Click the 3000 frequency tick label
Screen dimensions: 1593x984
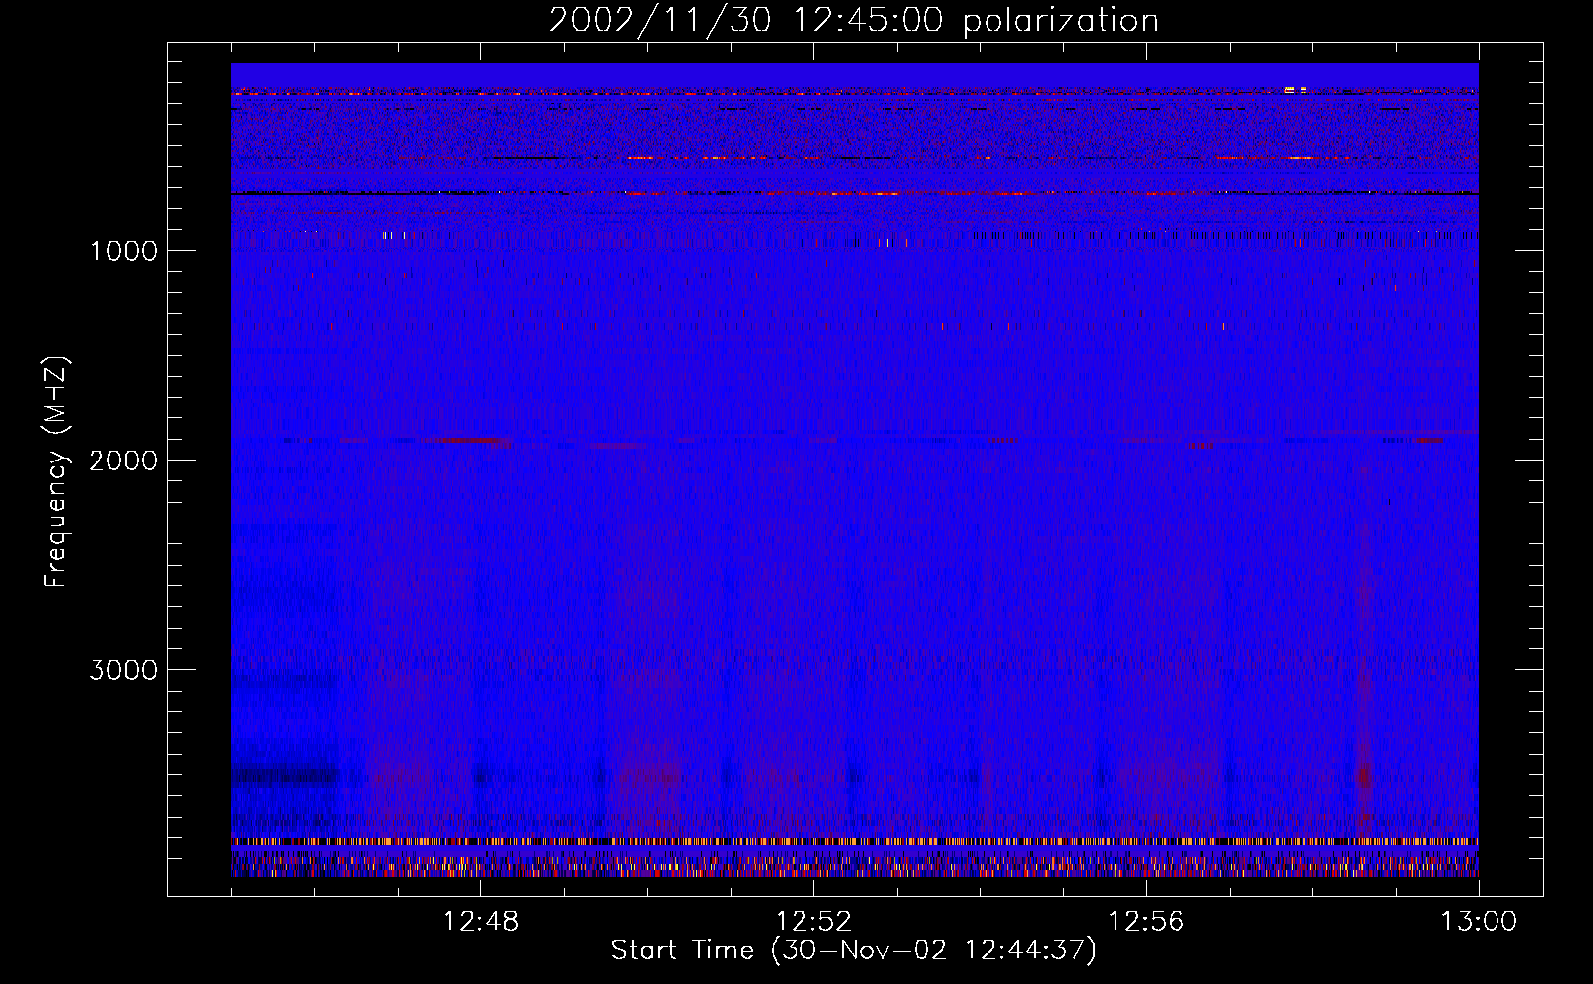(123, 670)
